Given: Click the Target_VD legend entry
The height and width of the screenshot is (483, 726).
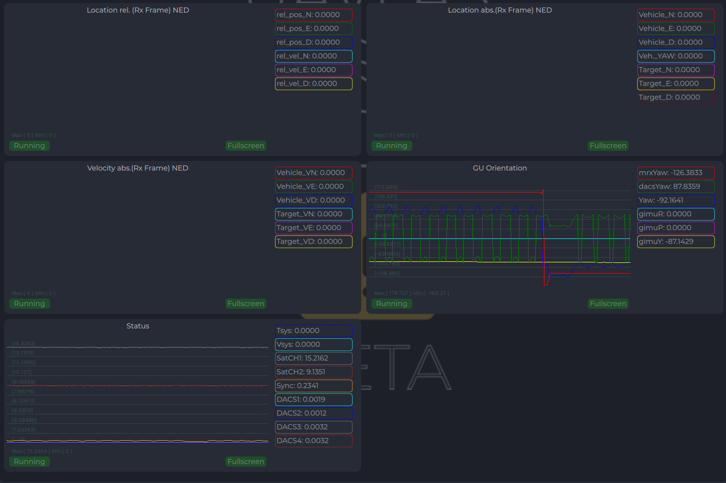Looking at the screenshot, I should tap(314, 242).
